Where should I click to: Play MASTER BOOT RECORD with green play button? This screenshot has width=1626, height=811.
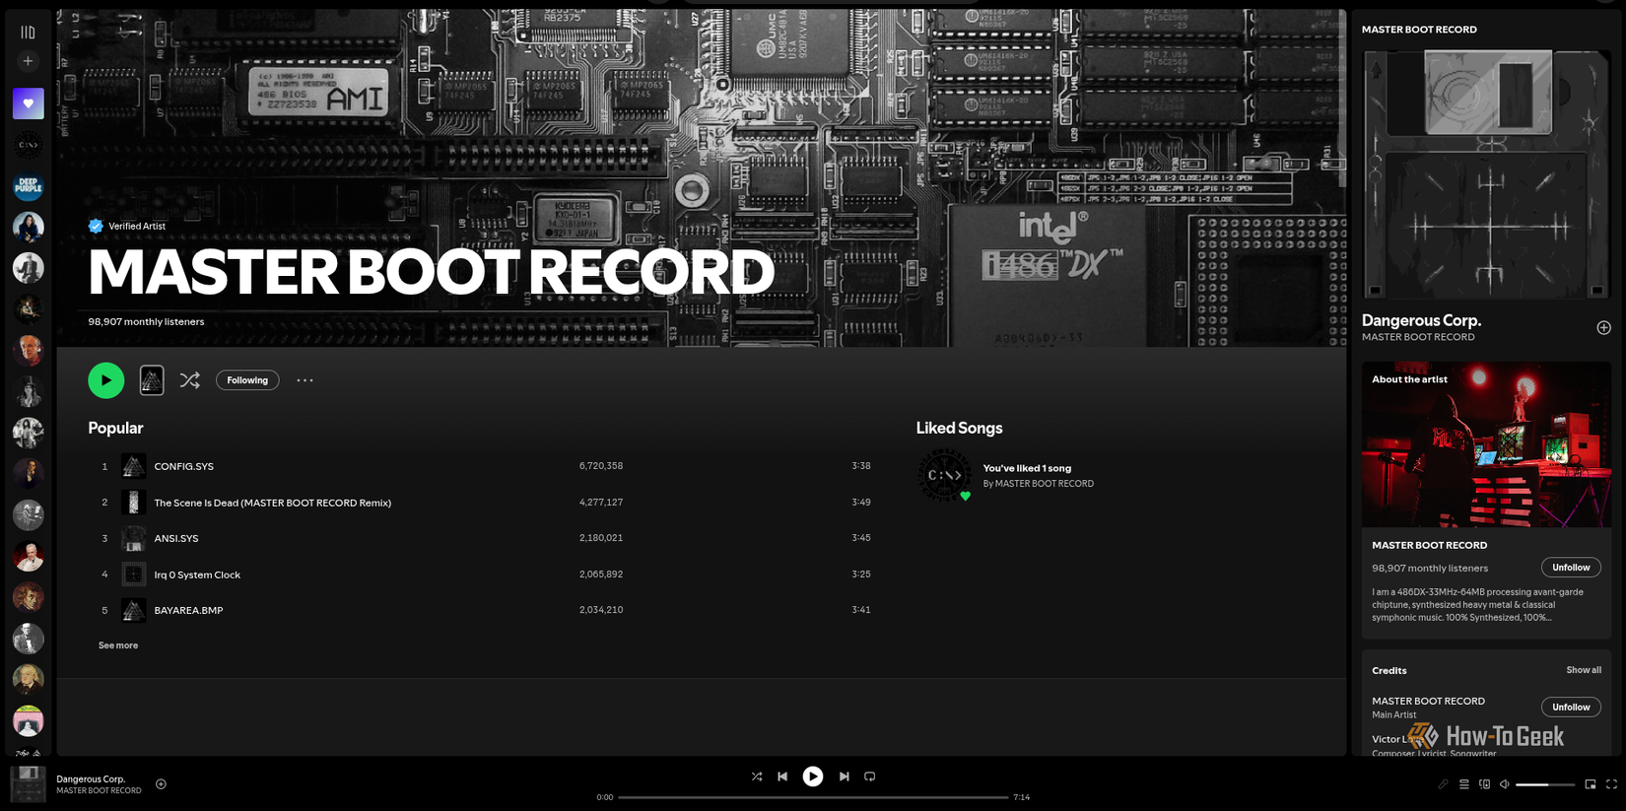pyautogui.click(x=106, y=380)
